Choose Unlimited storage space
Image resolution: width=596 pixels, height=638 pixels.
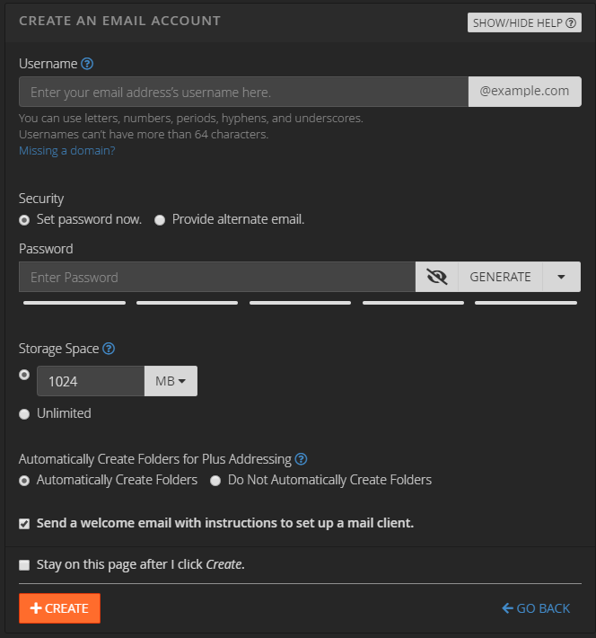click(24, 414)
